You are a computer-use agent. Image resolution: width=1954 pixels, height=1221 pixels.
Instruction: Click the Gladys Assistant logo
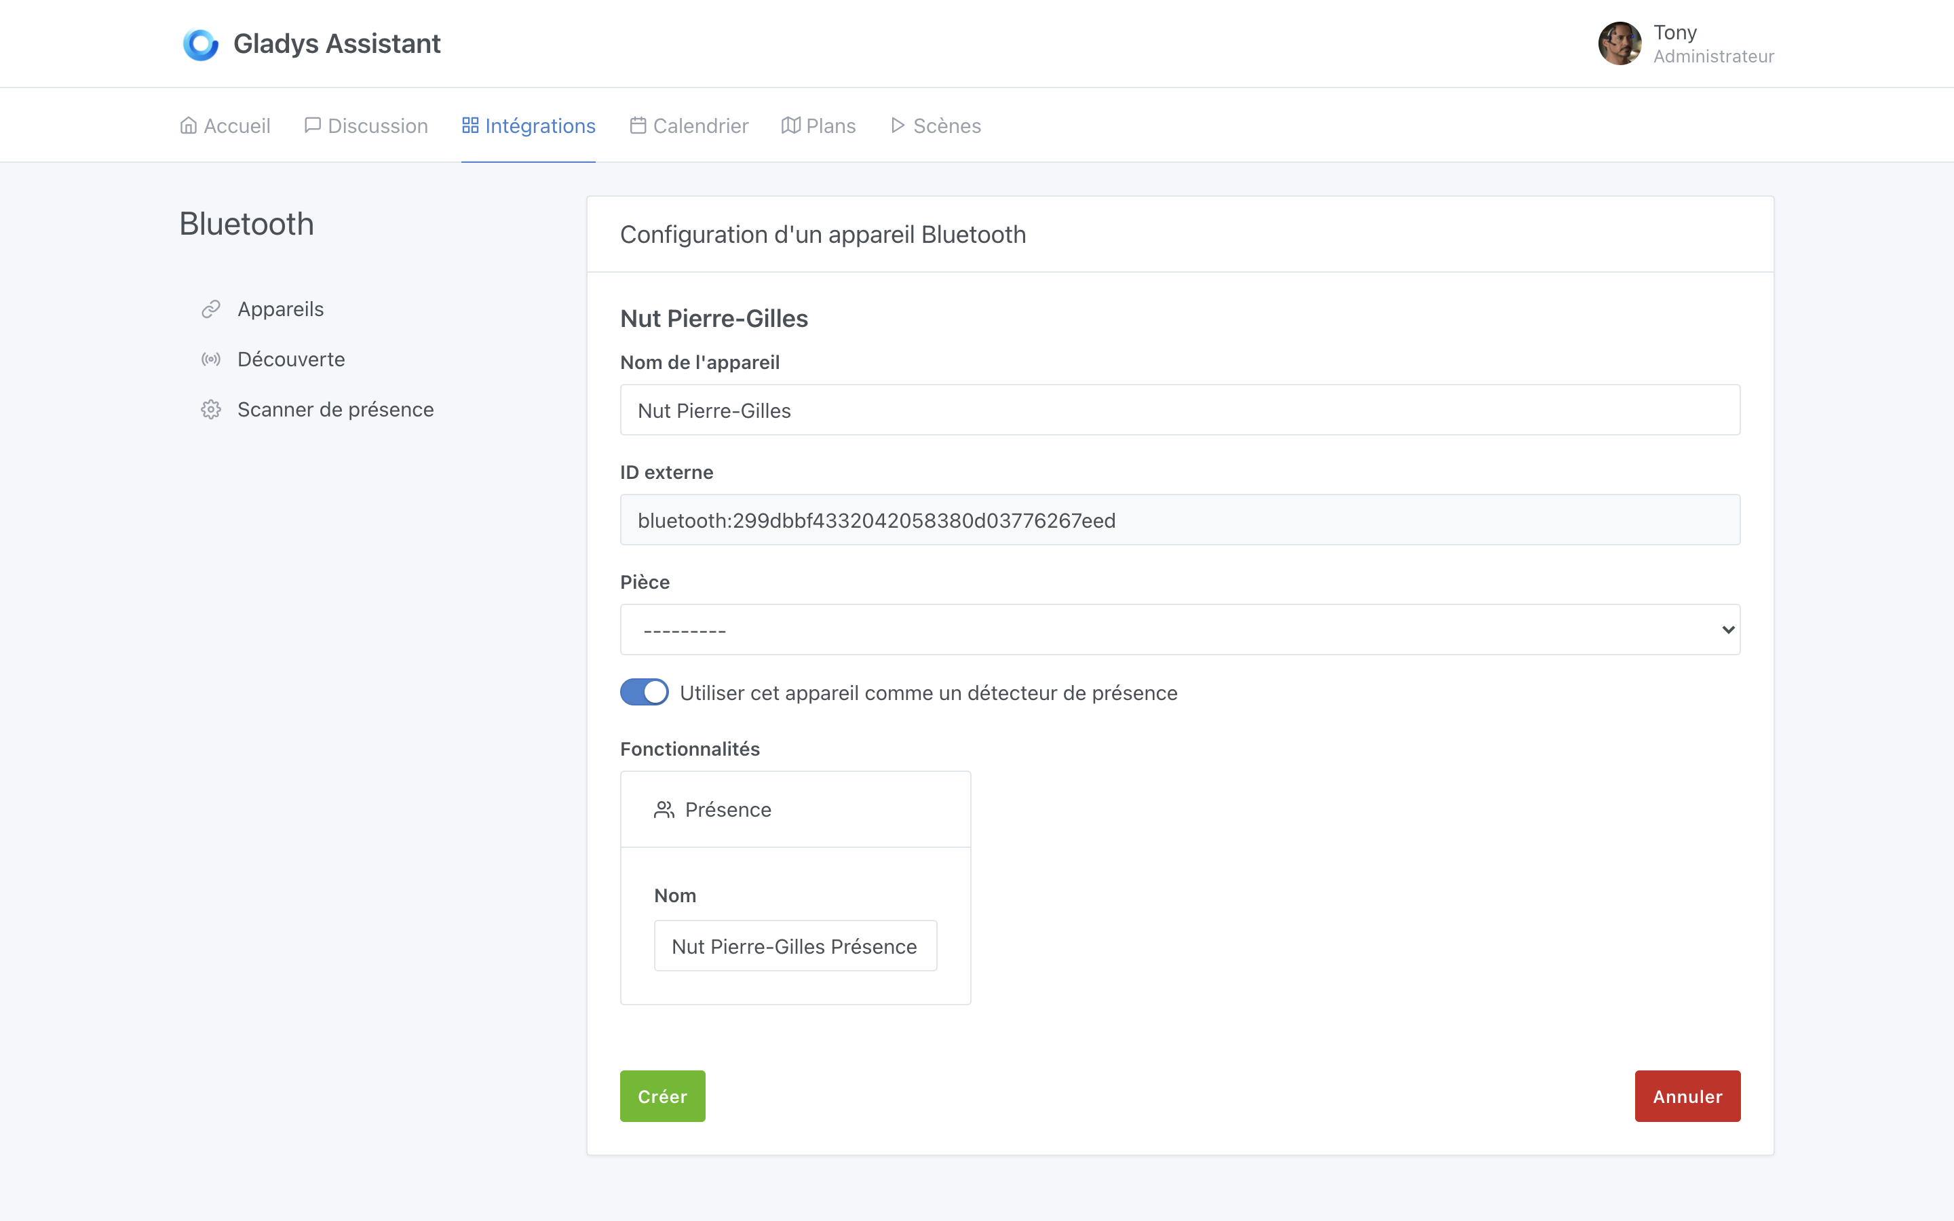pyautogui.click(x=201, y=43)
